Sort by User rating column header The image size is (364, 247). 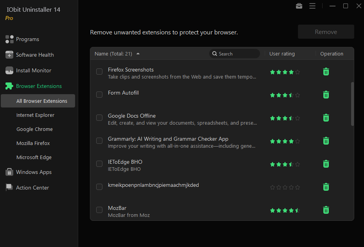282,54
